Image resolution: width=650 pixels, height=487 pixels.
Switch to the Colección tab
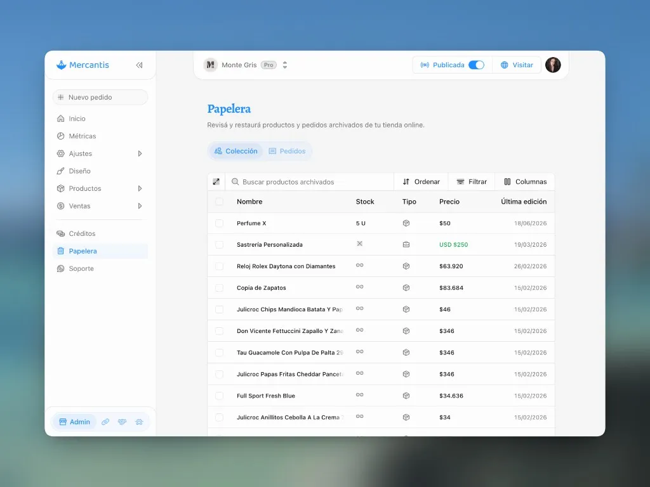(x=236, y=151)
